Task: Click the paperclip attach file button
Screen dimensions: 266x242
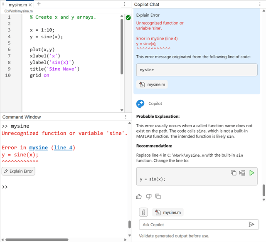Action: (143, 212)
